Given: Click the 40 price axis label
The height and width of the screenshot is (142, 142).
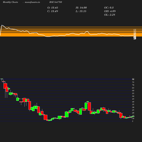Looking at the screenshot, I should 133,102.
